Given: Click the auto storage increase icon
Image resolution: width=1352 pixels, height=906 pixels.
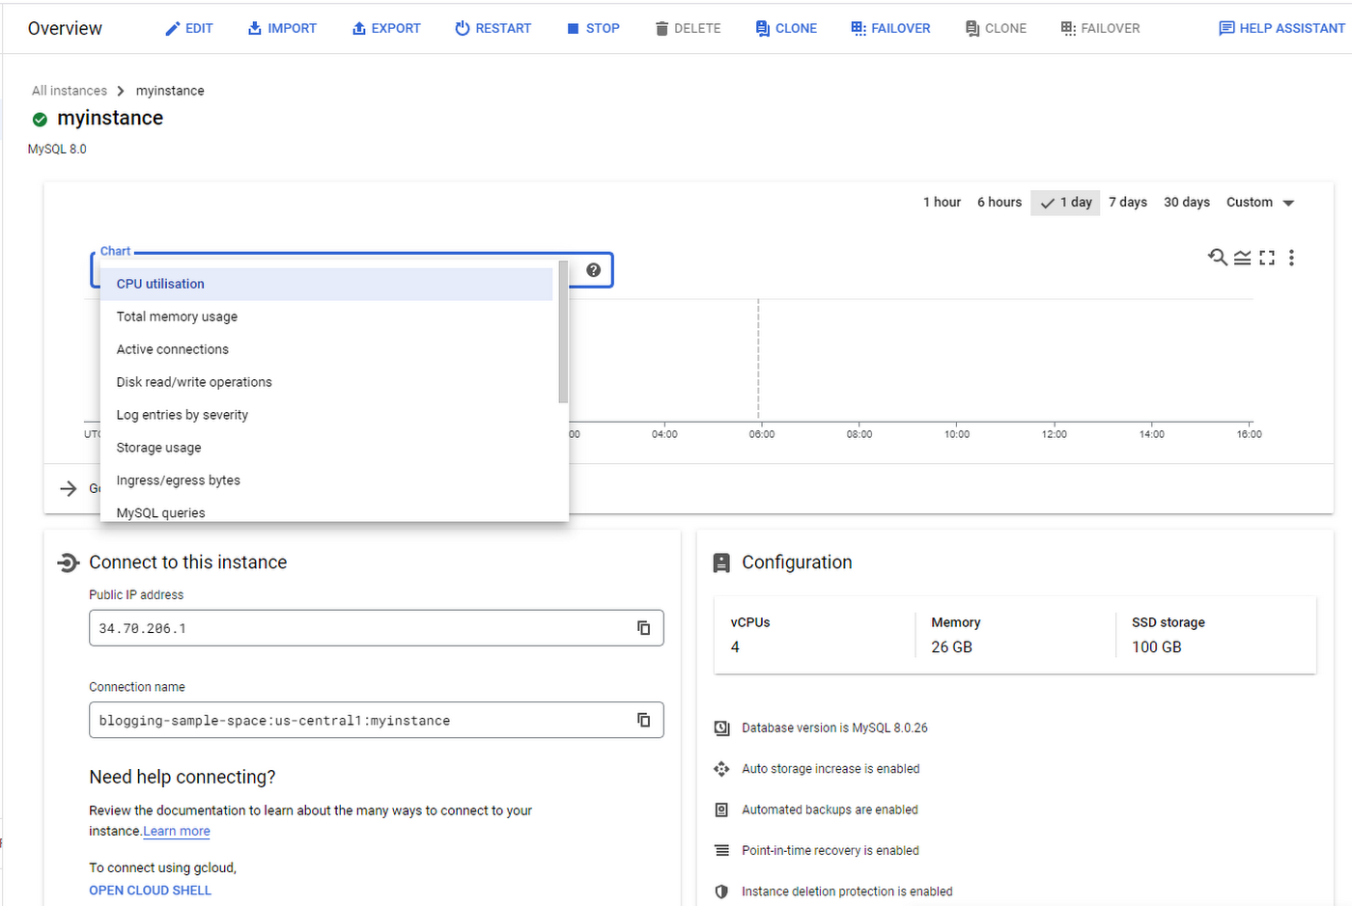Looking at the screenshot, I should tap(721, 769).
